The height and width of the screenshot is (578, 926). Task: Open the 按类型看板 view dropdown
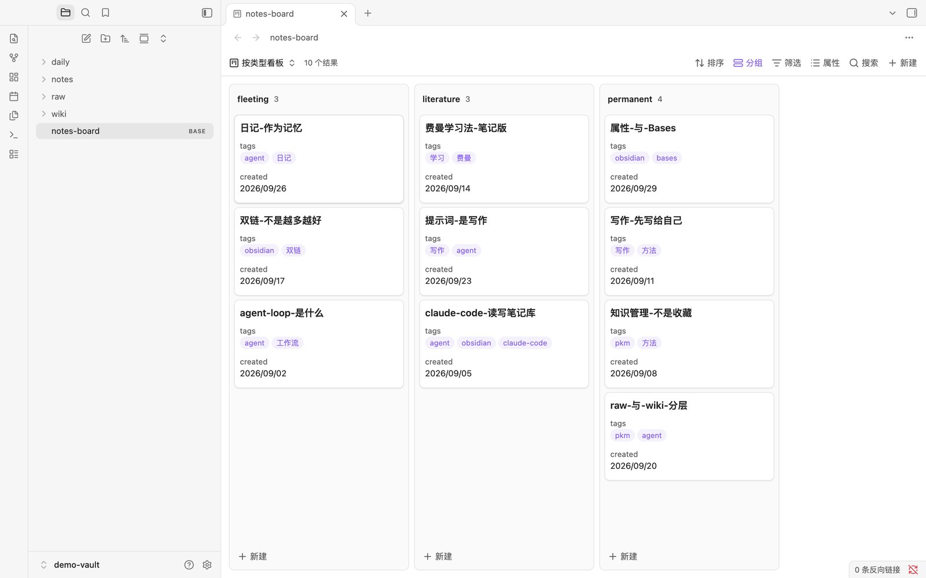click(262, 63)
